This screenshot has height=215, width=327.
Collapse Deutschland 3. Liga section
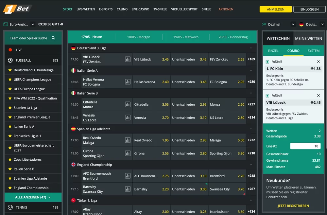pyautogui.click(x=251, y=48)
